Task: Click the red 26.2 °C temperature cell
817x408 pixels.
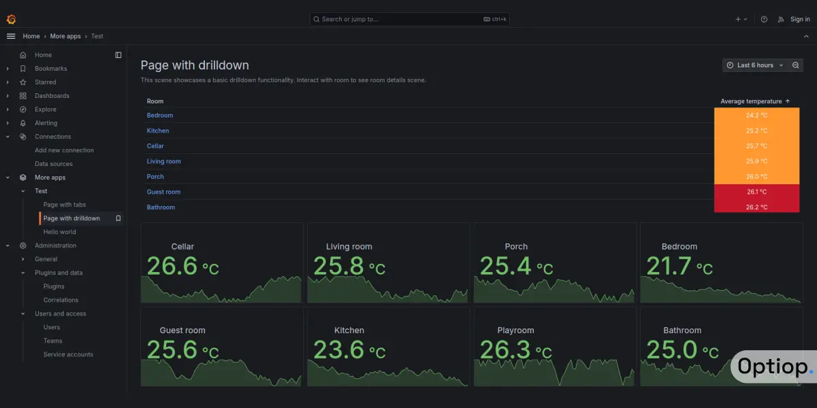Action: [x=757, y=207]
